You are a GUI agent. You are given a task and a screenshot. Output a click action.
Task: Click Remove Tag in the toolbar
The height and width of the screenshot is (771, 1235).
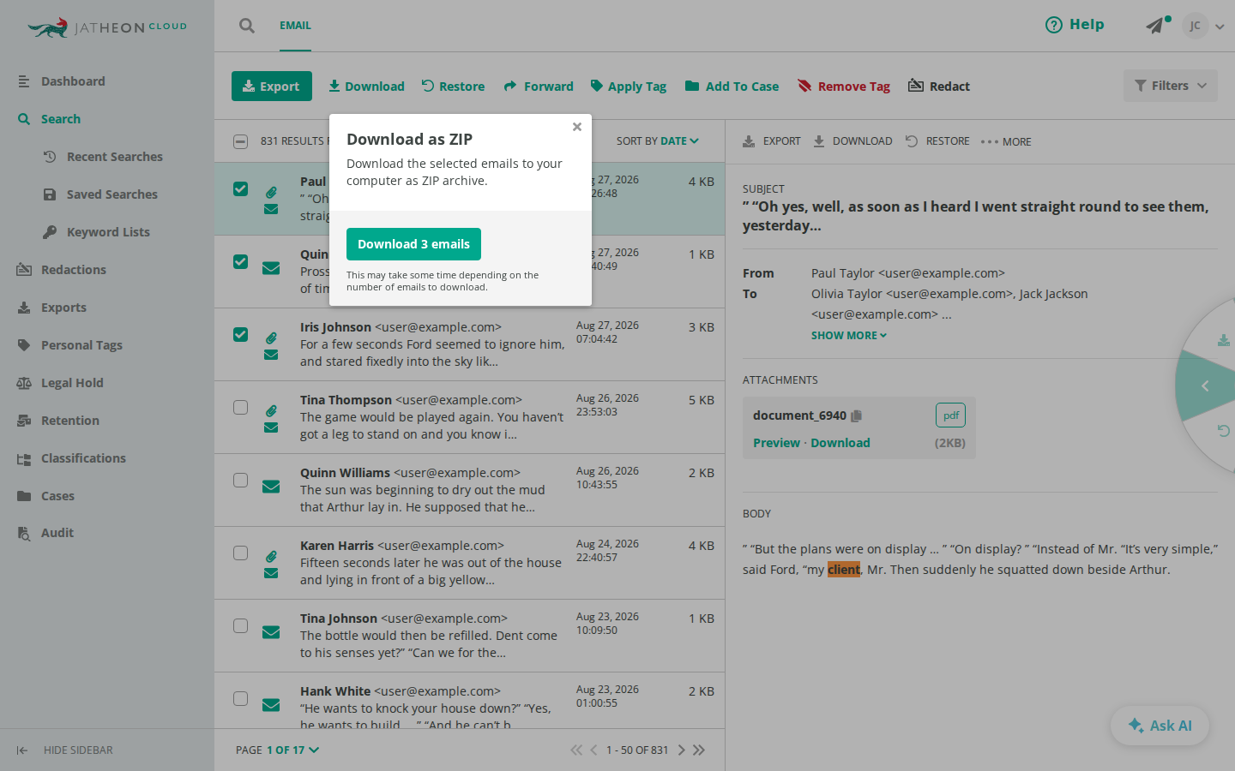click(844, 87)
